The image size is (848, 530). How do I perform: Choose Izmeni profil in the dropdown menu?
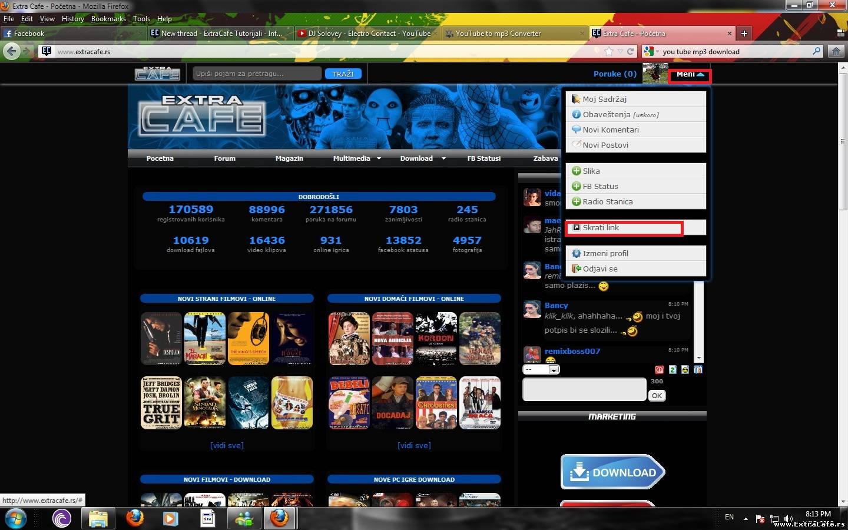click(x=605, y=253)
